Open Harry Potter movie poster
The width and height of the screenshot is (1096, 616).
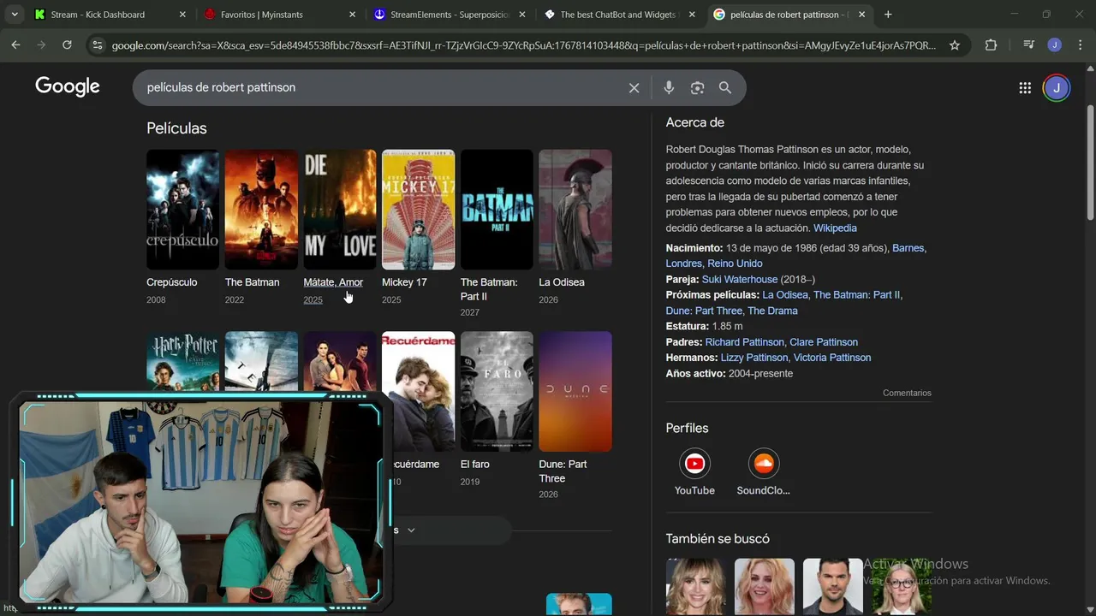[x=182, y=361]
